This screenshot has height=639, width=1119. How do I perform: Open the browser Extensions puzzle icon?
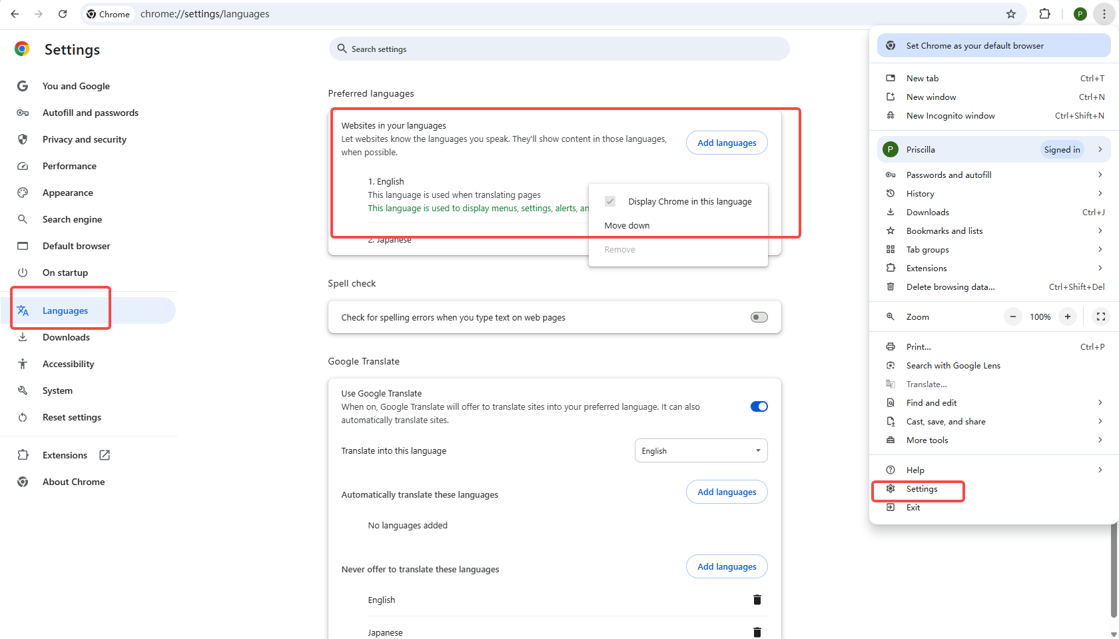click(x=1045, y=13)
